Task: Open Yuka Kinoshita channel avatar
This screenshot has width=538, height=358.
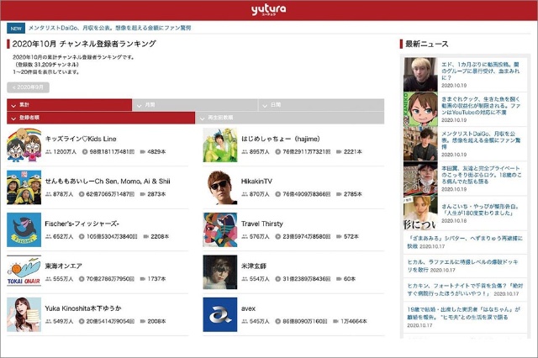Action: point(24,314)
